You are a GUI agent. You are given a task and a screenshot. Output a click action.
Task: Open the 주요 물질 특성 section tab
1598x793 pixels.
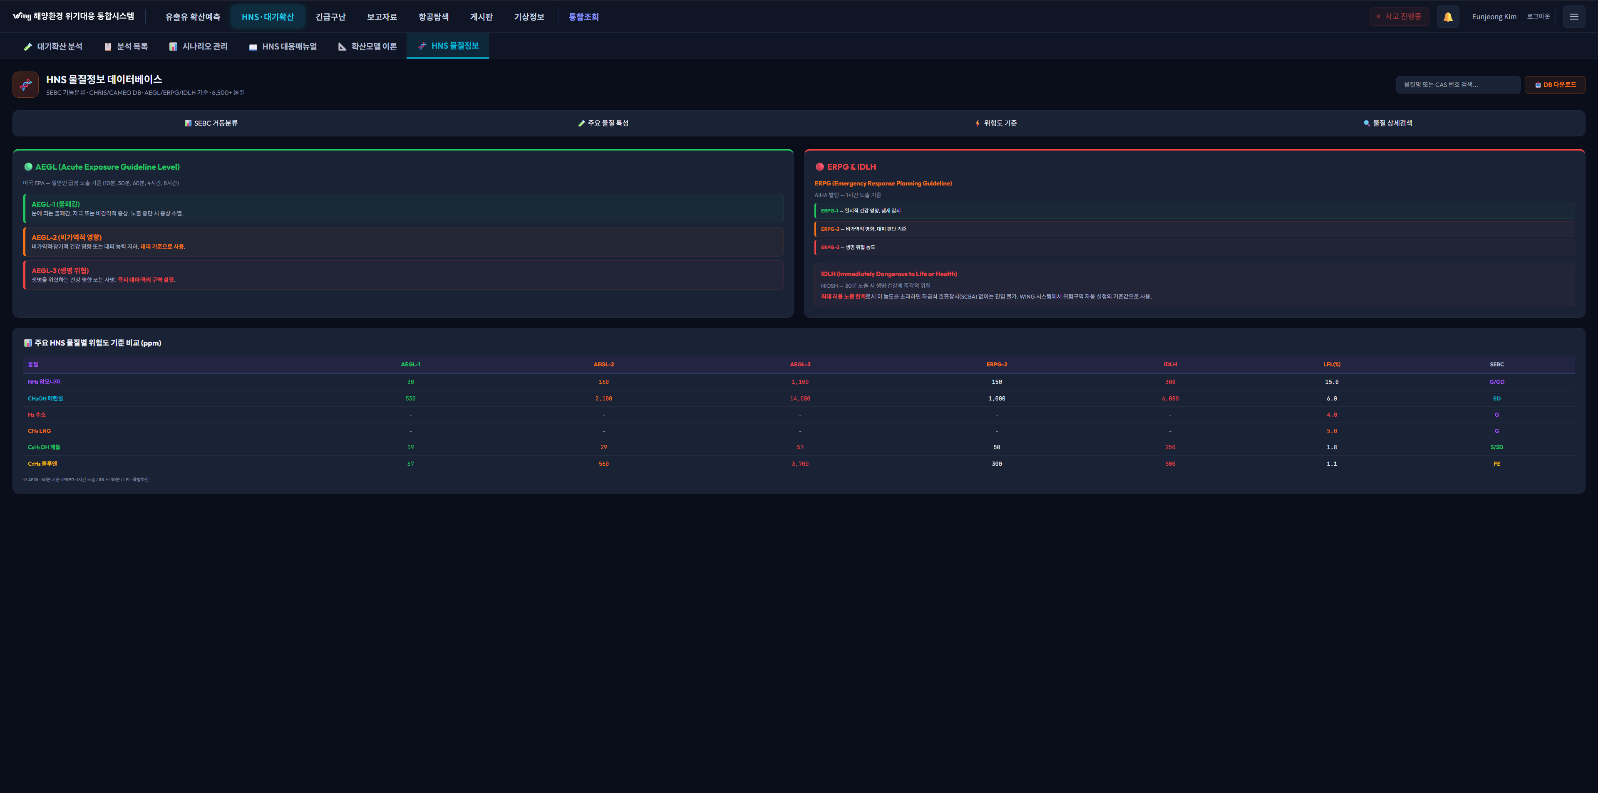[x=603, y=124]
